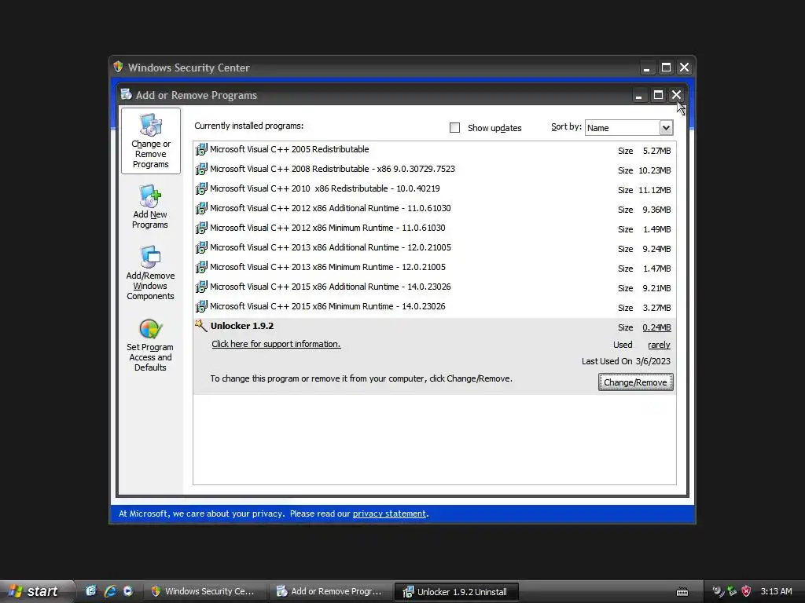This screenshot has width=805, height=603.
Task: Minimize the Add or Remove Programs window
Action: click(x=639, y=95)
